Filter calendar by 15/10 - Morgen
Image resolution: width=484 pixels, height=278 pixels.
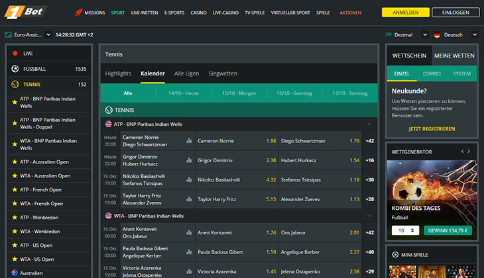(x=239, y=93)
